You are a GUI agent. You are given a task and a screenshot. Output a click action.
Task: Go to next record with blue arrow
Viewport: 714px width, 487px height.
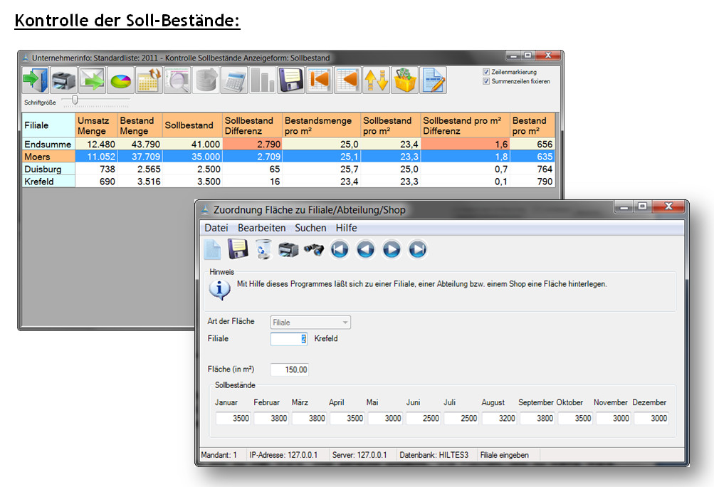click(x=392, y=249)
